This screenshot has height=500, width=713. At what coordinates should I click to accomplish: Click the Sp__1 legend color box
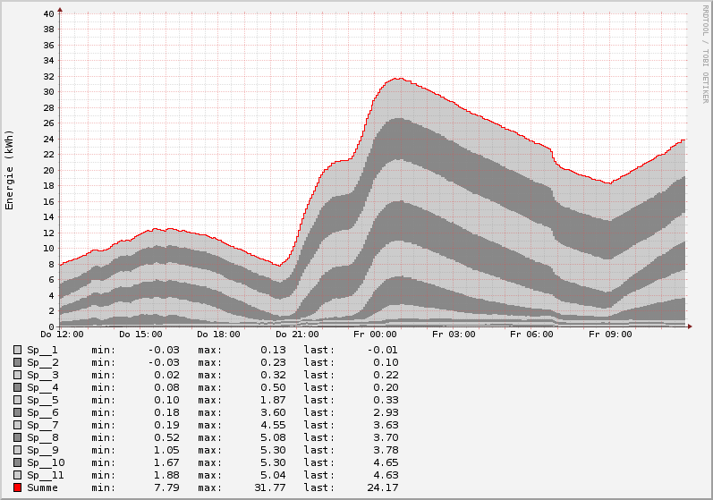click(x=17, y=350)
